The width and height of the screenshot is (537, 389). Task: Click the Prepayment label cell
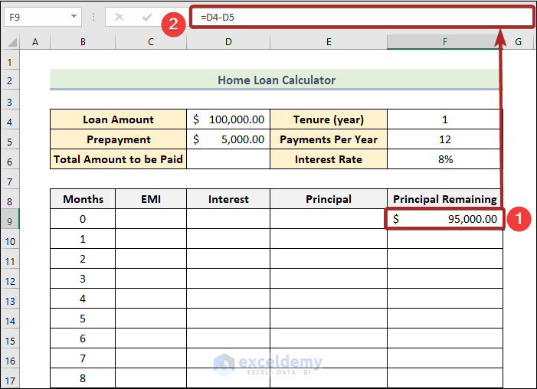[118, 139]
